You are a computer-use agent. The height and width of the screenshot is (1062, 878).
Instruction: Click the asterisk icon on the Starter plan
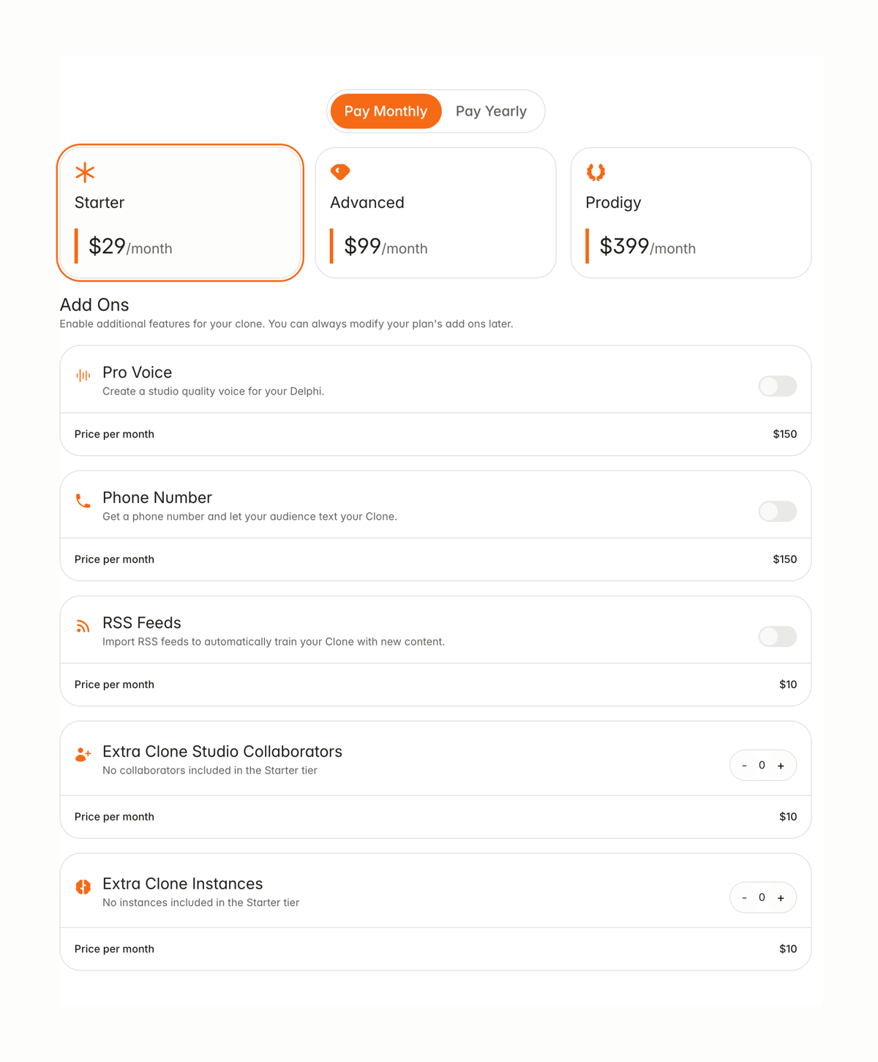pos(84,172)
